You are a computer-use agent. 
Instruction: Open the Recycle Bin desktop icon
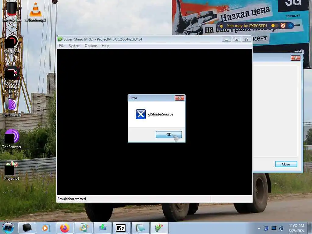[x=12, y=12]
